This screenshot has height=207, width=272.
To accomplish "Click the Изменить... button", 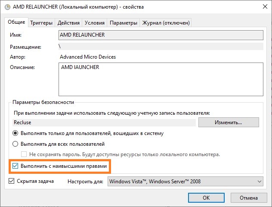I will tap(229, 122).
